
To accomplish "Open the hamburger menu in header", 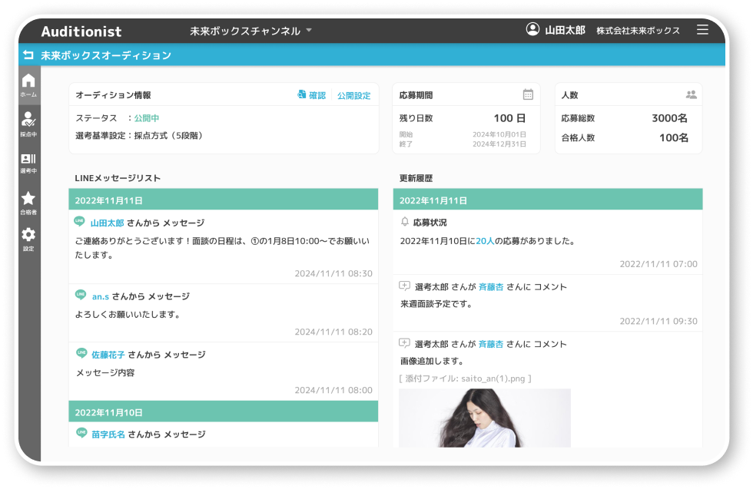I will click(x=702, y=30).
